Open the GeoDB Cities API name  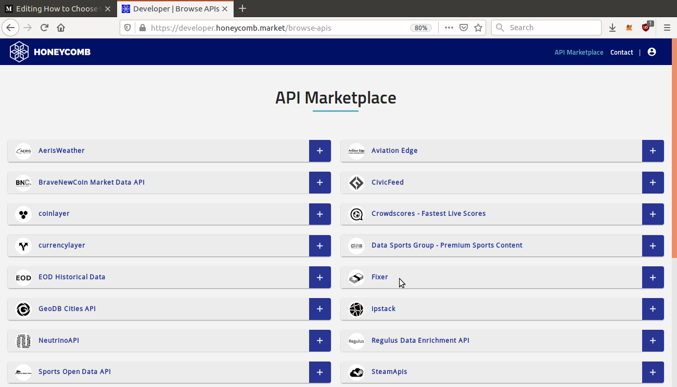point(67,309)
